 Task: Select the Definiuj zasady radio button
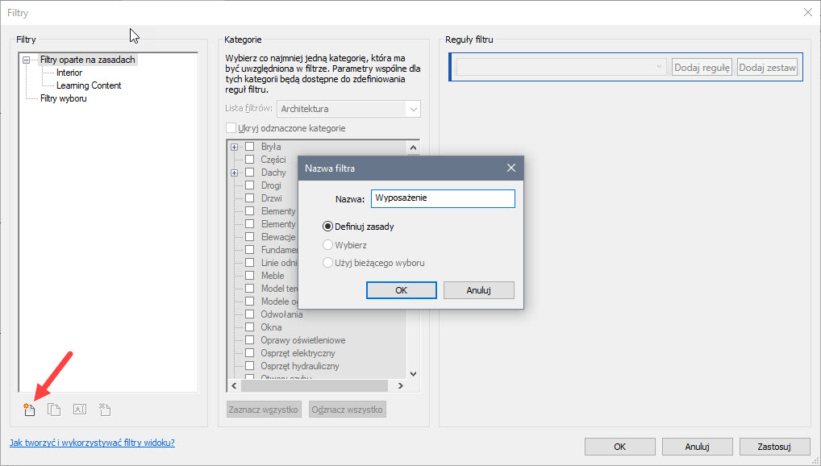(328, 227)
